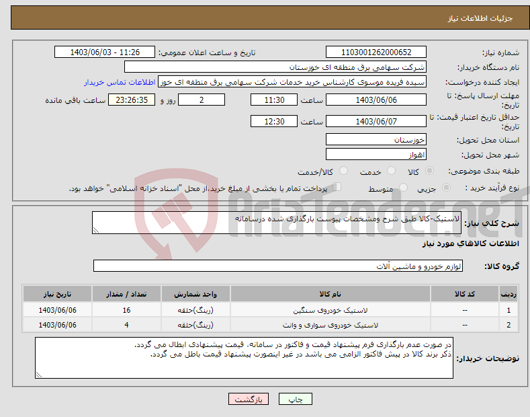Click the تعداد / مقدار column header
Screen dimensions: 530x417
point(126,294)
